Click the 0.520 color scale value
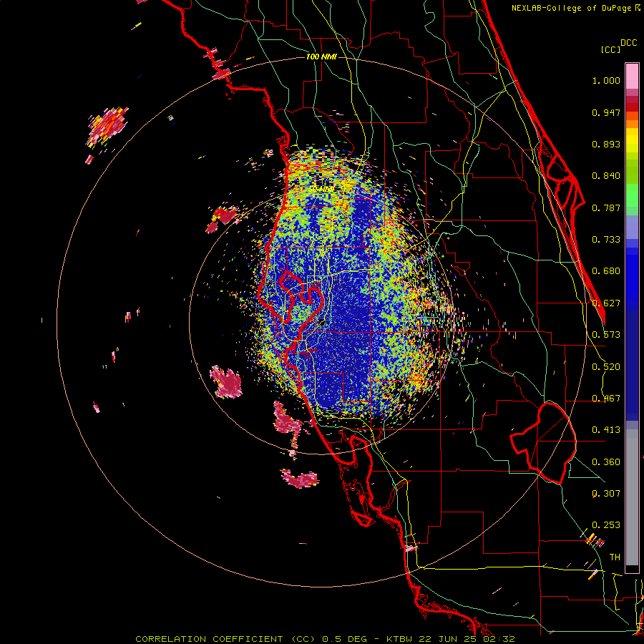The image size is (644, 644). point(606,367)
